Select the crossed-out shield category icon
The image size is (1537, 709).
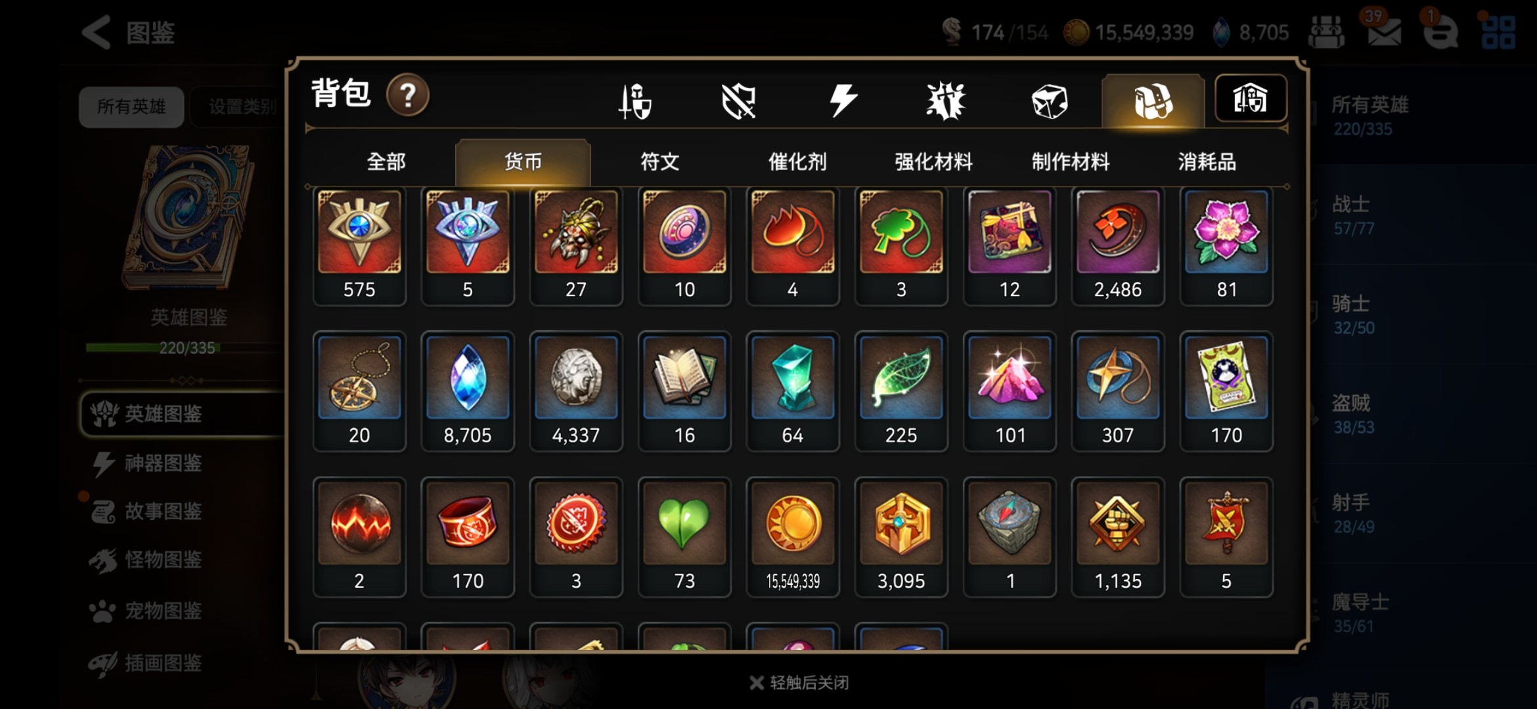tap(739, 101)
